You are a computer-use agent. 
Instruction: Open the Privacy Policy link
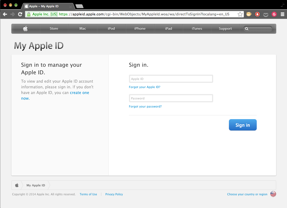114,194
